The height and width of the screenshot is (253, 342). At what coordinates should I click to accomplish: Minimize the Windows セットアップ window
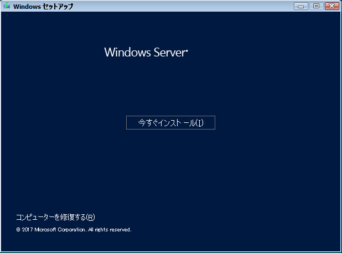coord(302,6)
